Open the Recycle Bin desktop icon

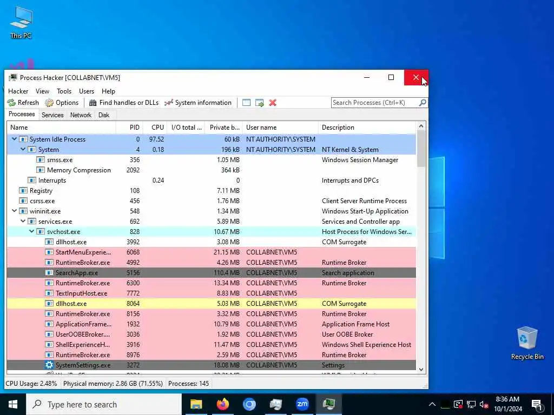527,343
